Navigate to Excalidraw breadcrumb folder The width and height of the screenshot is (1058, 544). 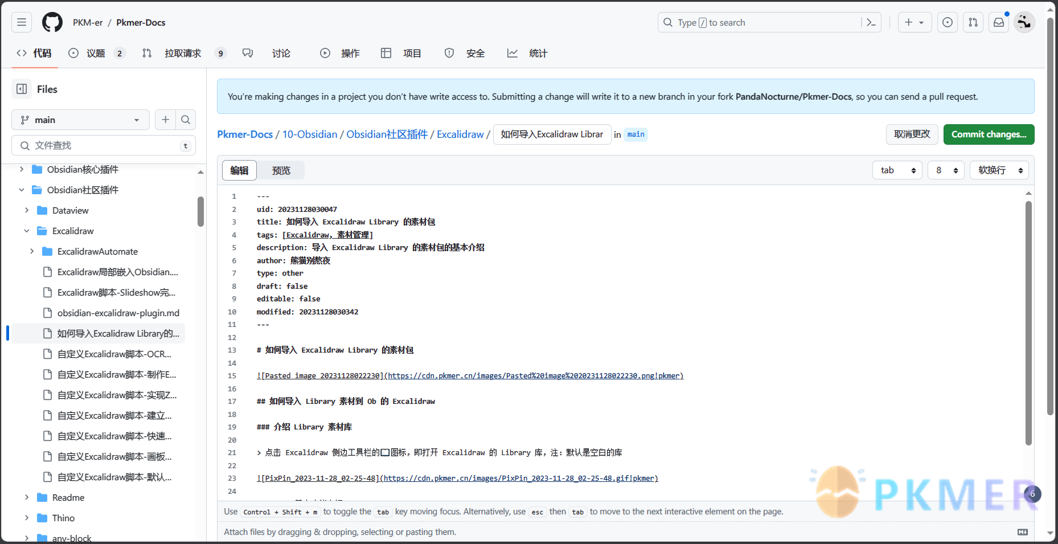tap(460, 134)
